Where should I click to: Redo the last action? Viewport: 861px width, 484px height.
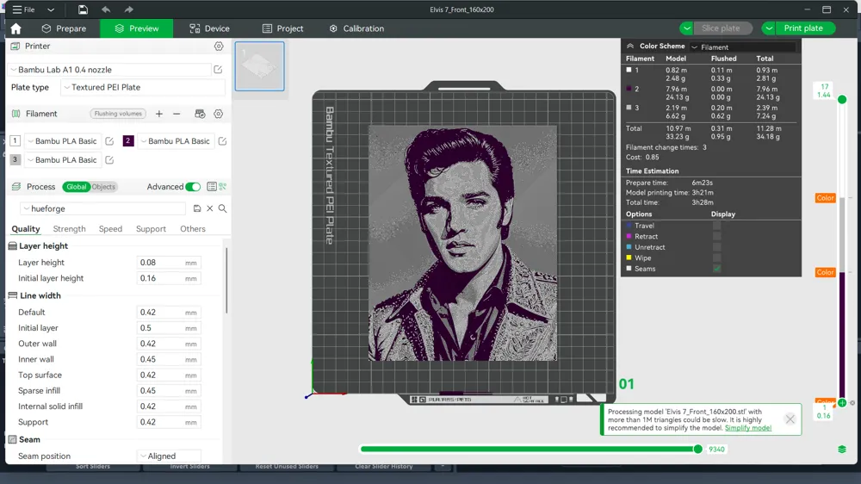tap(128, 9)
